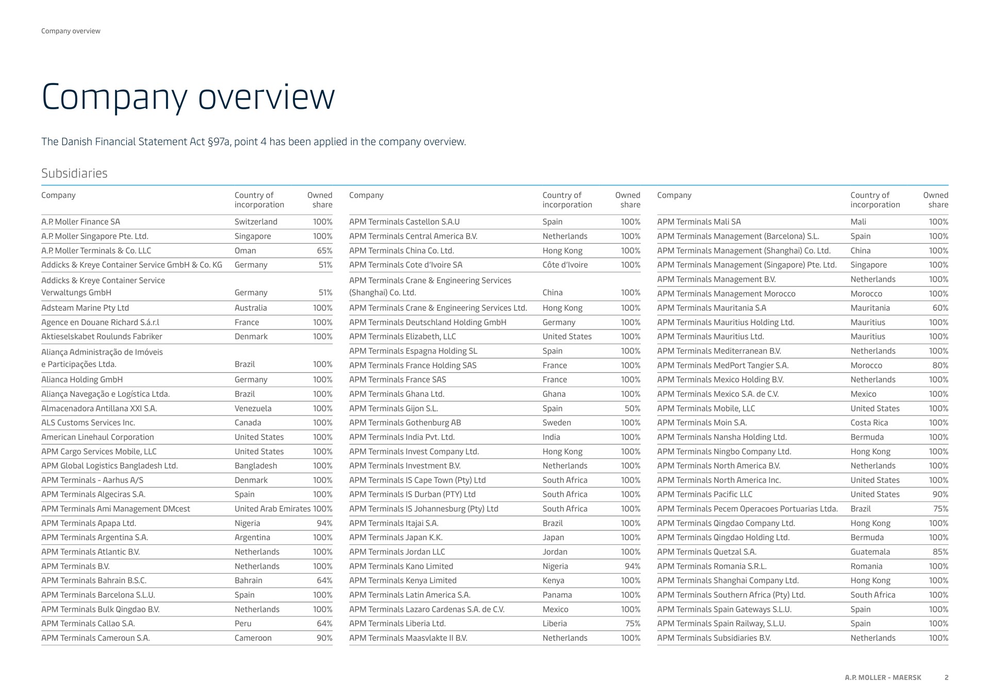Screen dimensions: 990x700
Task: Click 'Adsteam Marine Pty Ltd' company name
Action: click(x=85, y=308)
